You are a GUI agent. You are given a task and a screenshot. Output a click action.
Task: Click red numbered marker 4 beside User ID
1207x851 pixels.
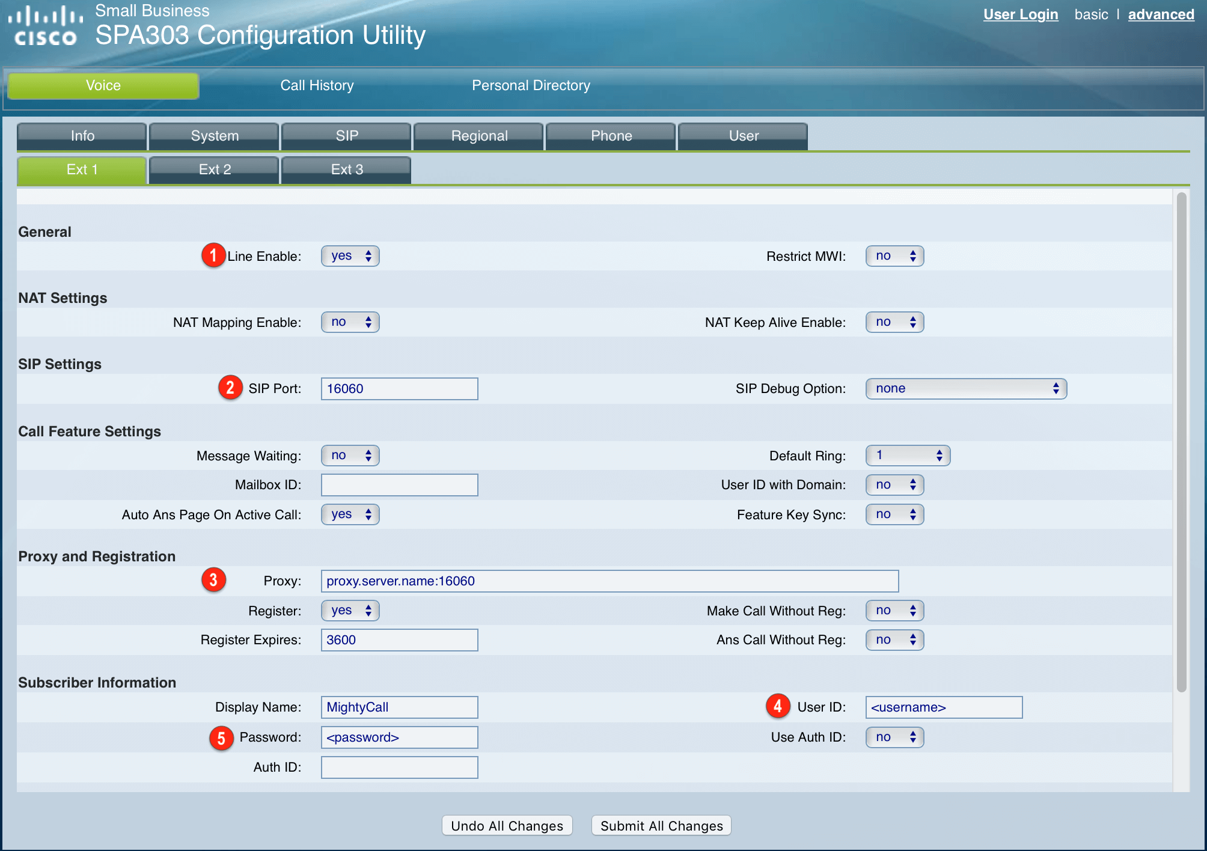coord(778,706)
